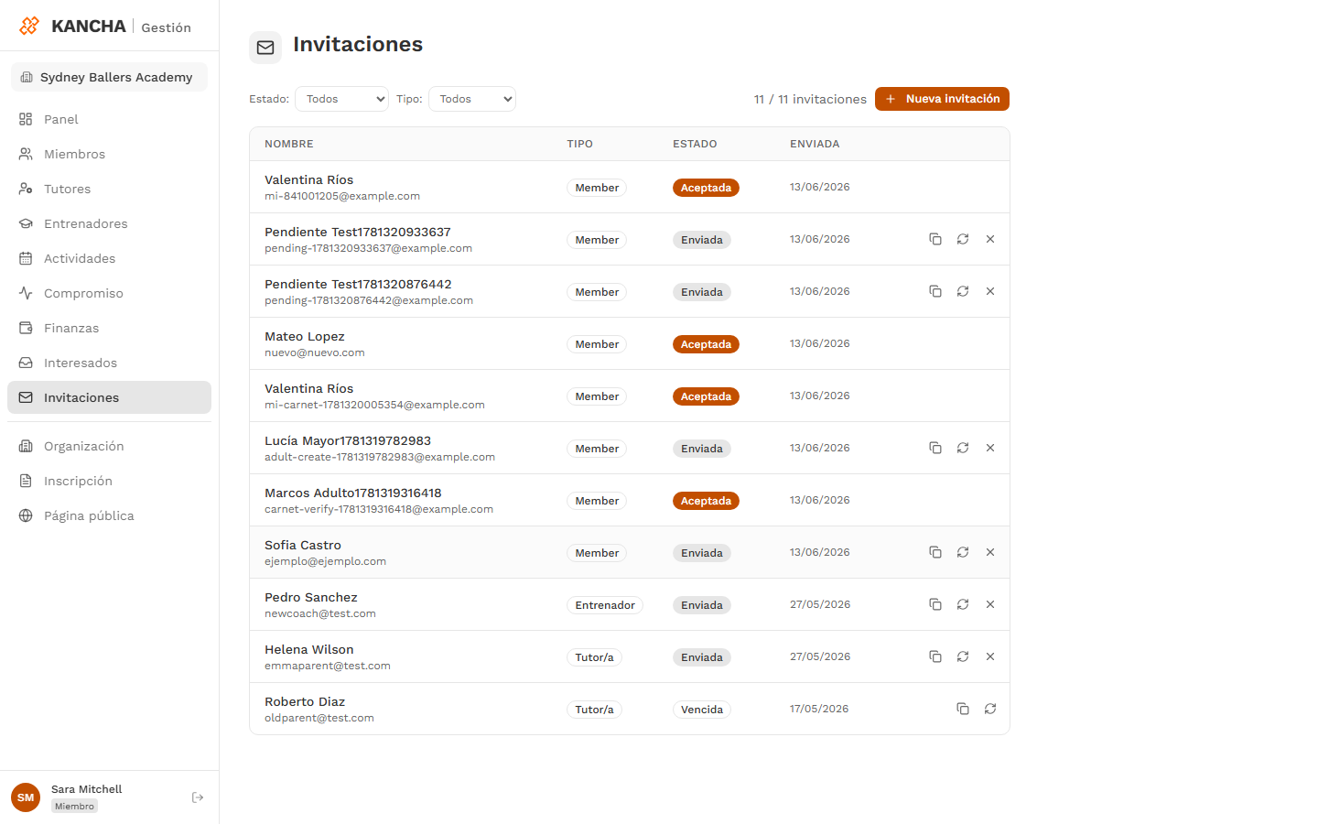Image resolution: width=1318 pixels, height=824 pixels.
Task: Click the TIPO column header
Action: click(579, 144)
